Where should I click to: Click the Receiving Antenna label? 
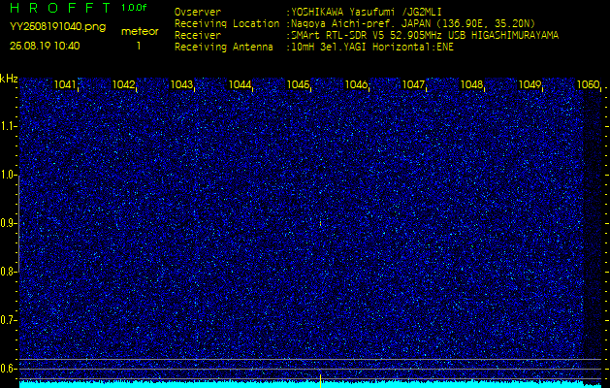tap(224, 48)
